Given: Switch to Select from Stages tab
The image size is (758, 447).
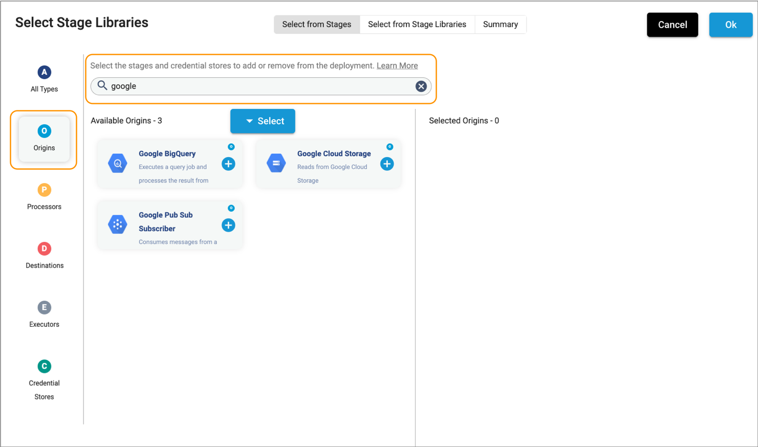Looking at the screenshot, I should tap(317, 25).
